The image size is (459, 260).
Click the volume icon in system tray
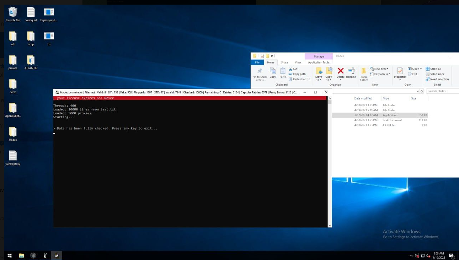[428, 255]
